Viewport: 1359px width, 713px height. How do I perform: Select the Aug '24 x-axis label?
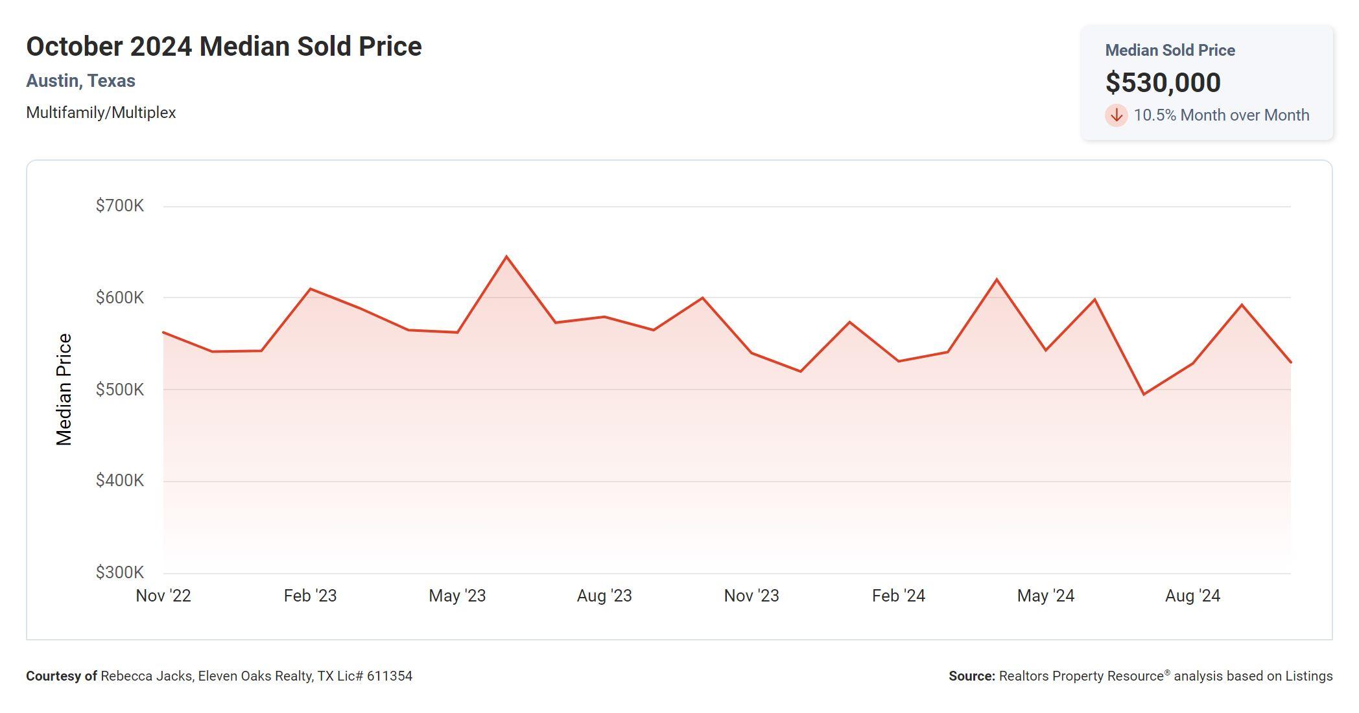click(1192, 596)
